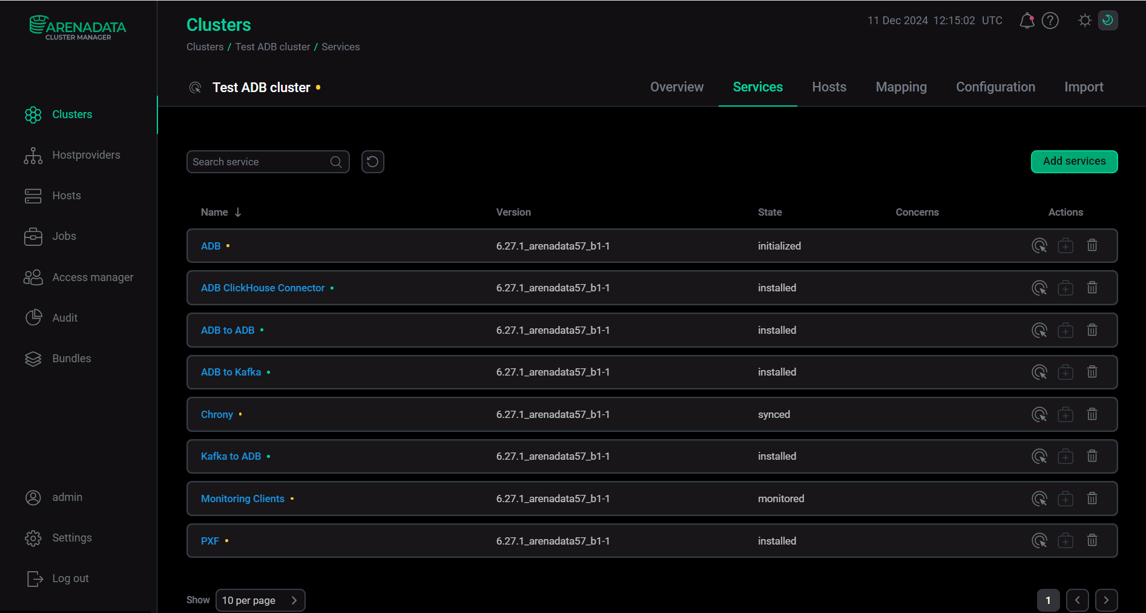The height and width of the screenshot is (613, 1146).
Task: Open Settings in sidebar
Action: 71,538
